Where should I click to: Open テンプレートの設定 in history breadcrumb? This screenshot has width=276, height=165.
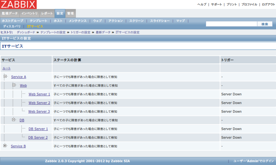[x=53, y=32]
